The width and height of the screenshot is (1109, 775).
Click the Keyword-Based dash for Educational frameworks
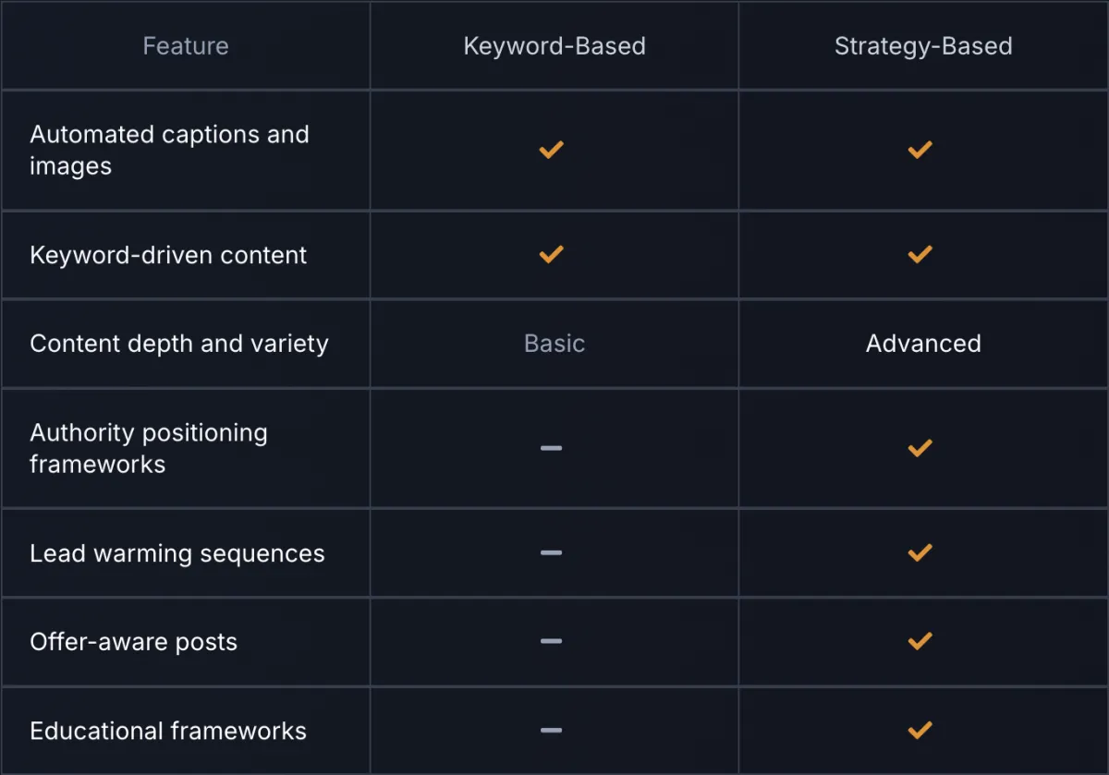(x=552, y=731)
